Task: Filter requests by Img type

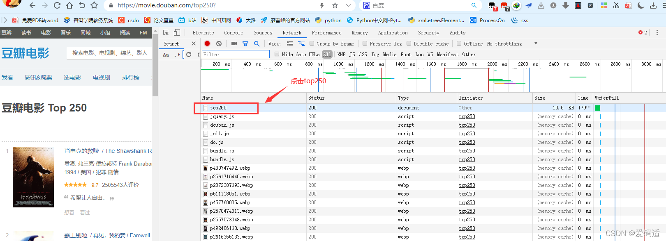Action: click(x=375, y=55)
